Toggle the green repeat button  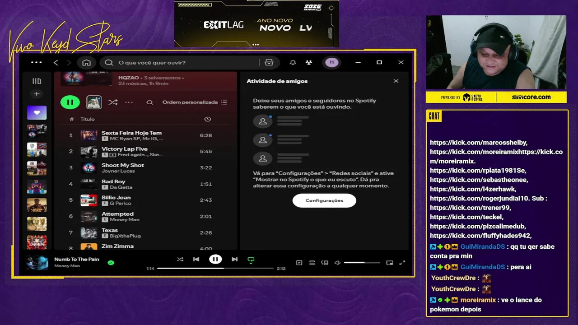pos(251,260)
